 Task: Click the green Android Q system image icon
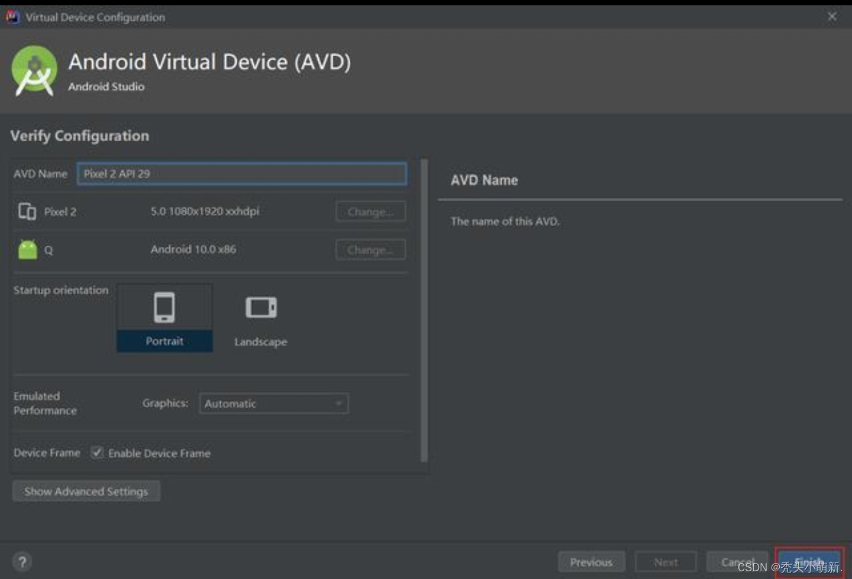click(28, 249)
